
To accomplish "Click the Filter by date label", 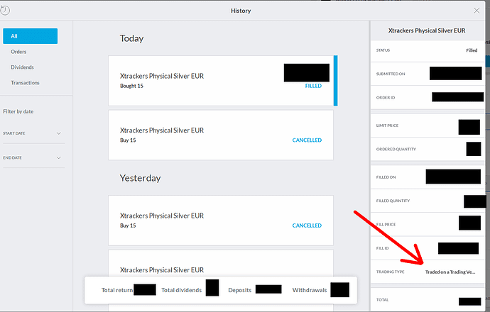I will (x=18, y=111).
